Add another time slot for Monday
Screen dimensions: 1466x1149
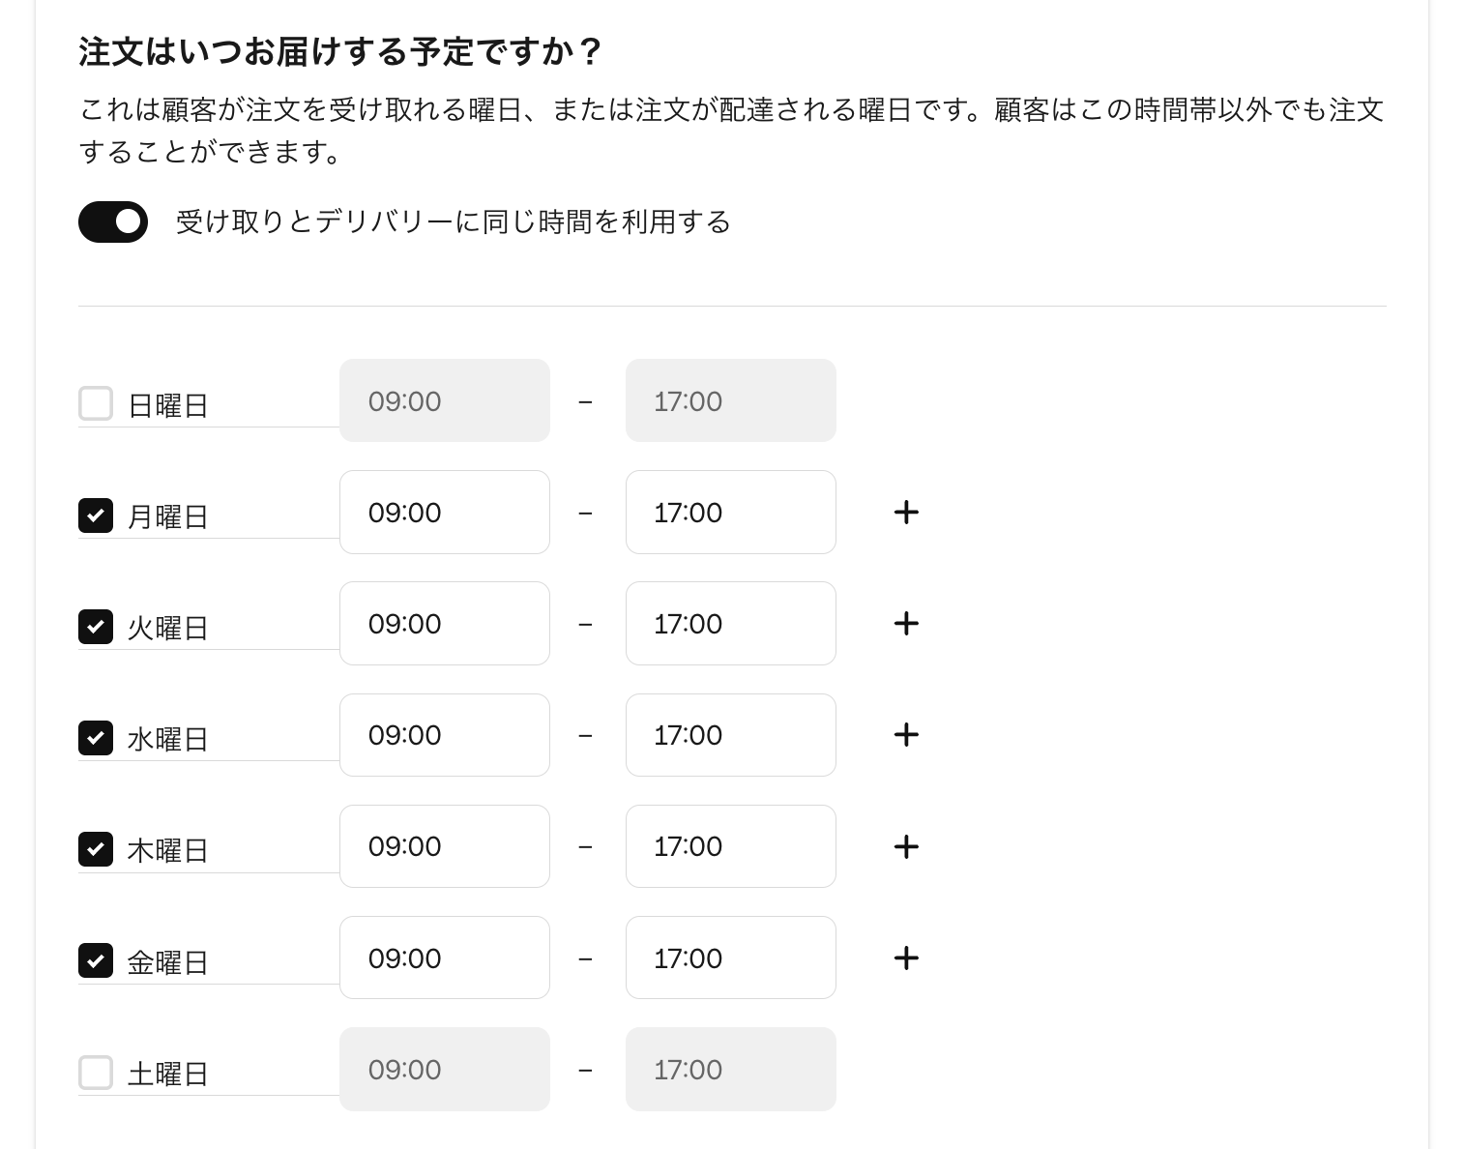(906, 512)
